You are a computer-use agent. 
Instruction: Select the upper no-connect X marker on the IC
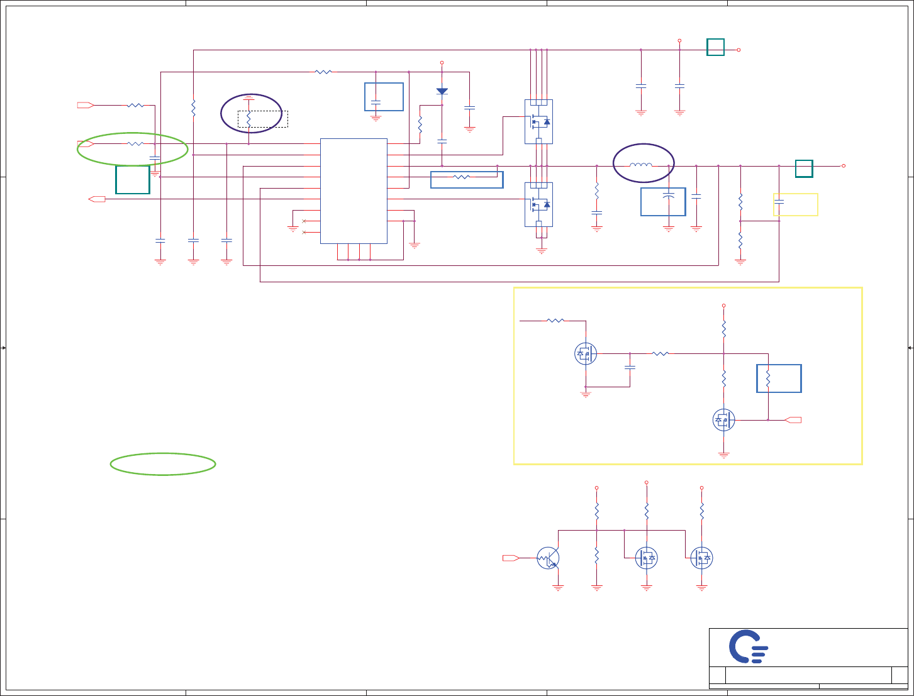[x=304, y=221]
